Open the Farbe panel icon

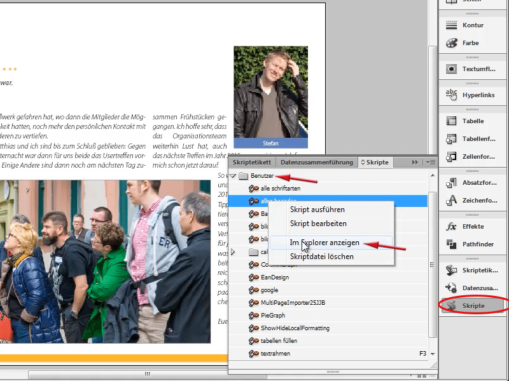(451, 43)
